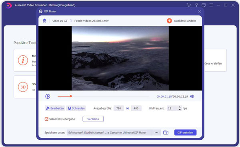The width and height of the screenshot is (240, 147).
Task: Disable the Schleifenwiedergabe checkbox
Action: (x=46, y=119)
